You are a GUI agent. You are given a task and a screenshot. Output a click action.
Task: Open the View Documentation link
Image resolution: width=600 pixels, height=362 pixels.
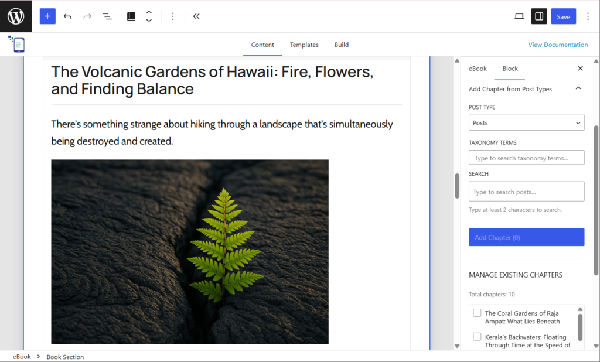(x=558, y=45)
